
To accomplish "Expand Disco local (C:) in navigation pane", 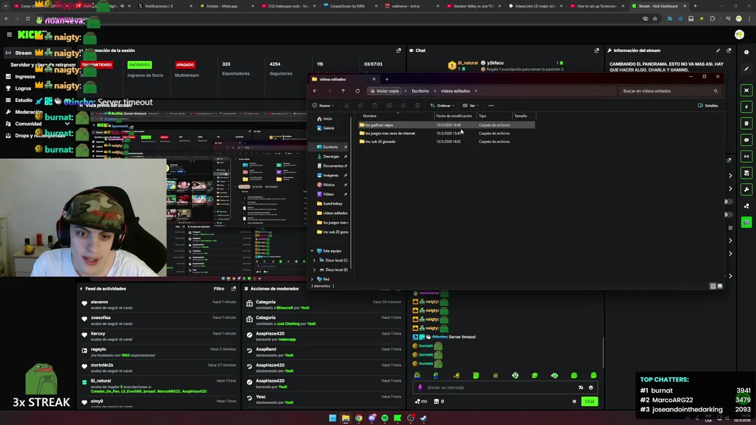I will coord(314,260).
